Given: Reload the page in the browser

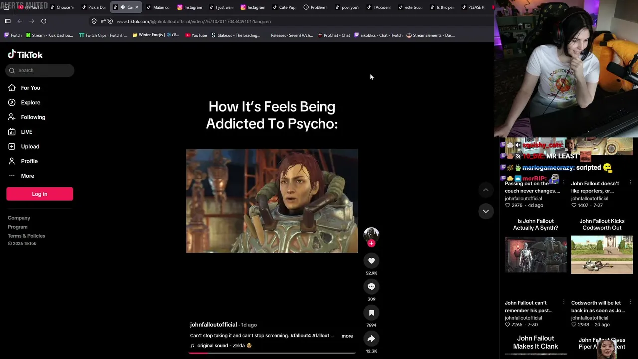Looking at the screenshot, I should (x=44, y=21).
